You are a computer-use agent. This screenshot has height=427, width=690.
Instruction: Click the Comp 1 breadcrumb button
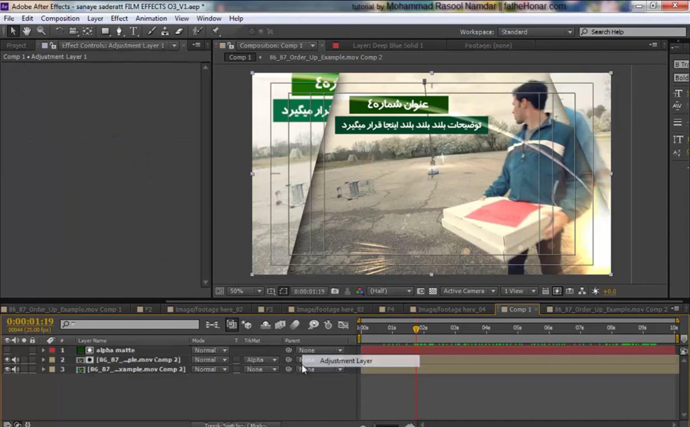(240, 57)
